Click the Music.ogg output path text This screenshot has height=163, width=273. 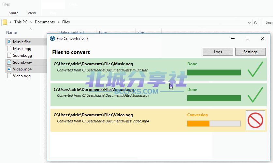coord(93,64)
